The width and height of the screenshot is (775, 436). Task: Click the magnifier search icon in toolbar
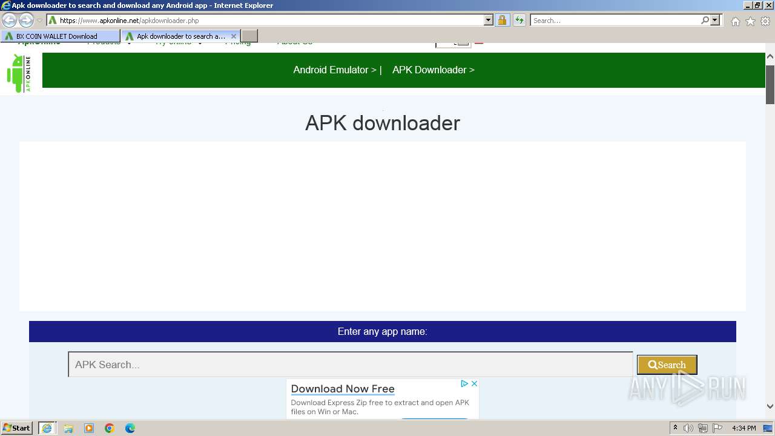[x=705, y=20]
